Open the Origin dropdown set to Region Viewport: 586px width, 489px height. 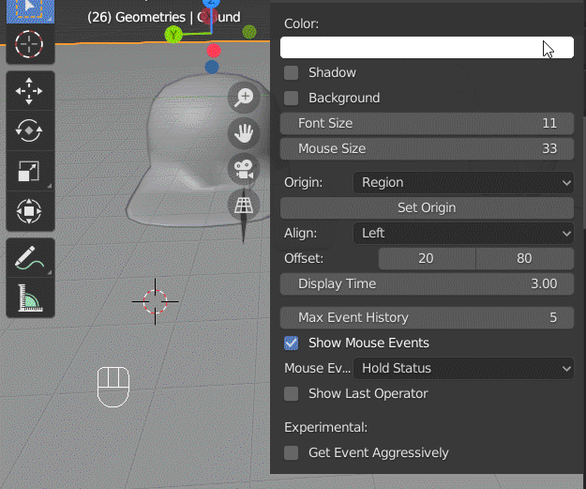(x=463, y=183)
